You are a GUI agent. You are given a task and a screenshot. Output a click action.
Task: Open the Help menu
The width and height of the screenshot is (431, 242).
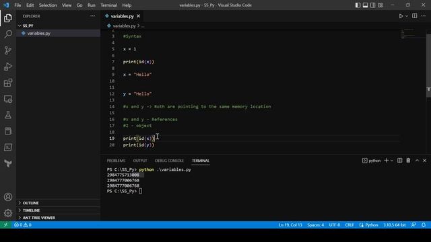[127, 5]
